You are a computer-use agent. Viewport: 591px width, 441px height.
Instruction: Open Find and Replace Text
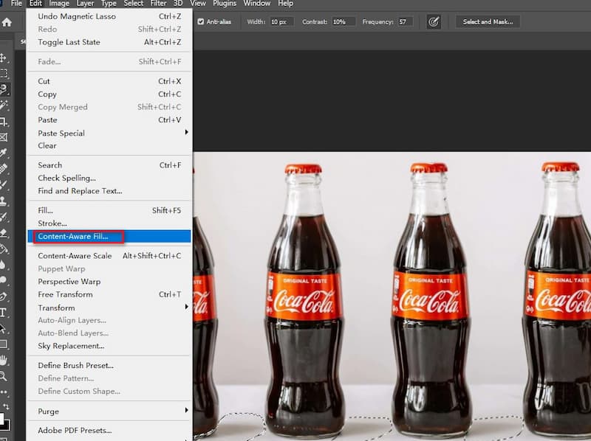(x=109, y=191)
